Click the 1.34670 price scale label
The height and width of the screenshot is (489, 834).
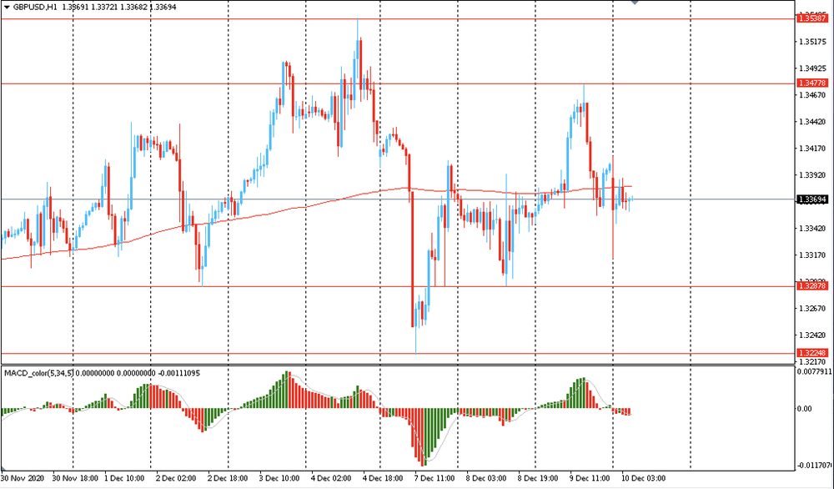tap(813, 95)
